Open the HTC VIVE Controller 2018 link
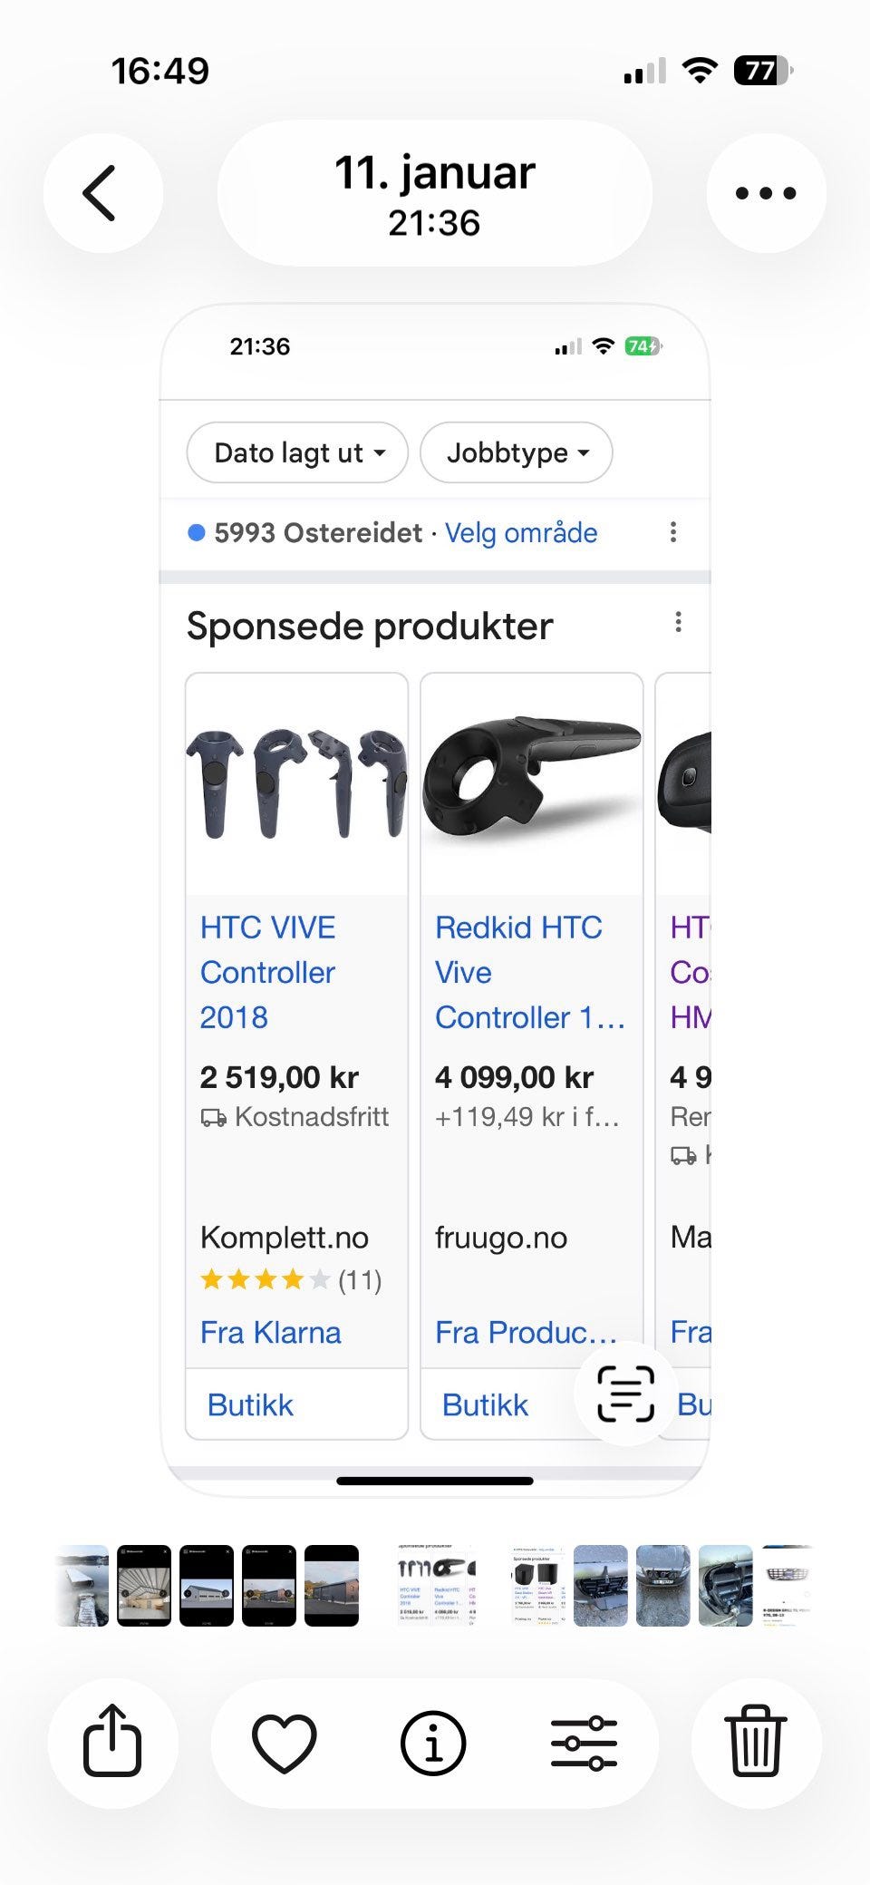Image resolution: width=870 pixels, height=1885 pixels. 268,972
